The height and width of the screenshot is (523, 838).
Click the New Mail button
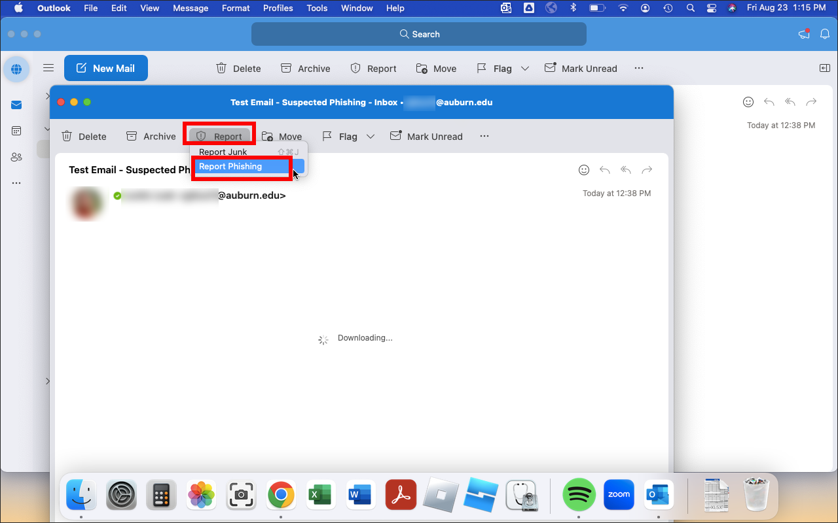pos(106,68)
